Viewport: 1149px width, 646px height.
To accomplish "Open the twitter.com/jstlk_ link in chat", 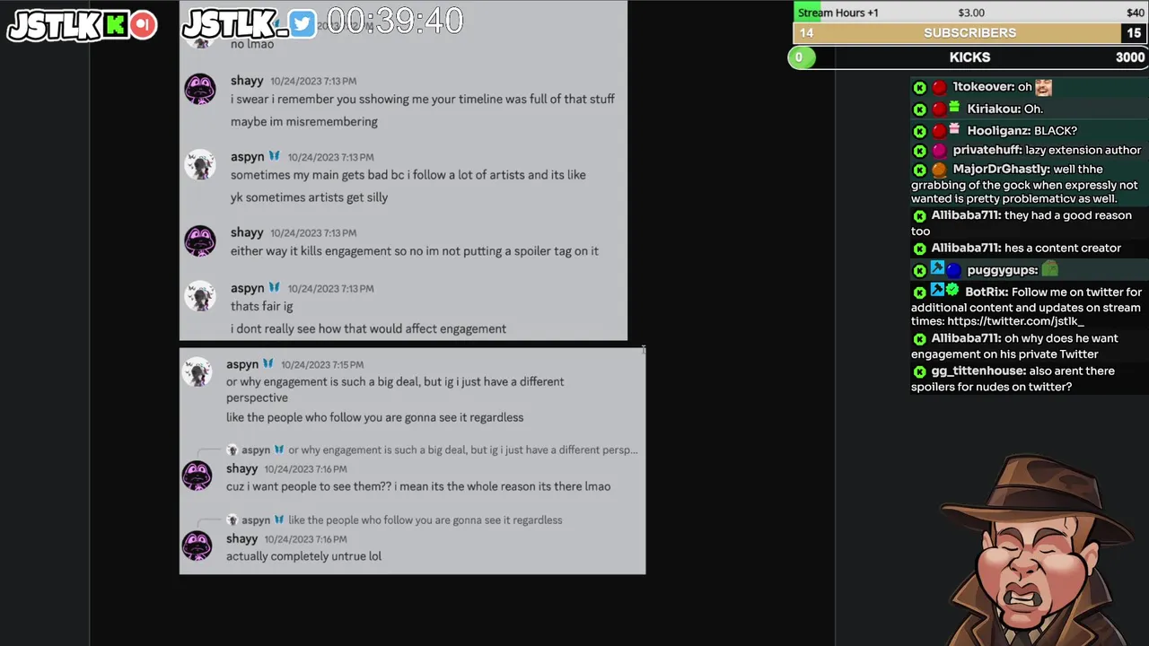I will click(x=1015, y=322).
